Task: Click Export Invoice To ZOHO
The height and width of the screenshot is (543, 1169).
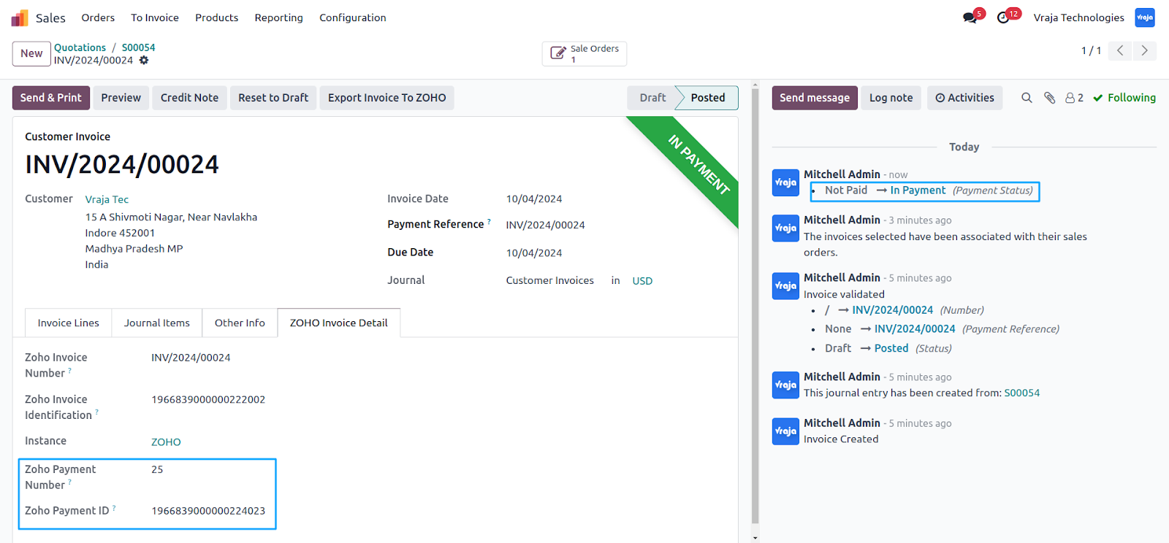Action: pyautogui.click(x=387, y=98)
